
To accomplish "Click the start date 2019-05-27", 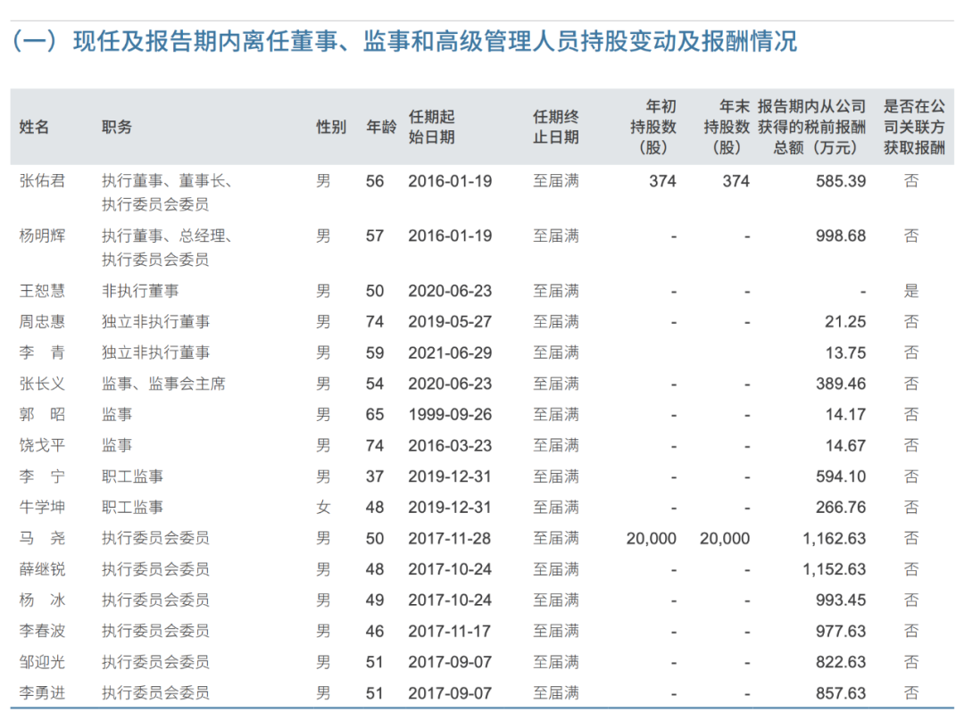I will pyautogui.click(x=450, y=322).
